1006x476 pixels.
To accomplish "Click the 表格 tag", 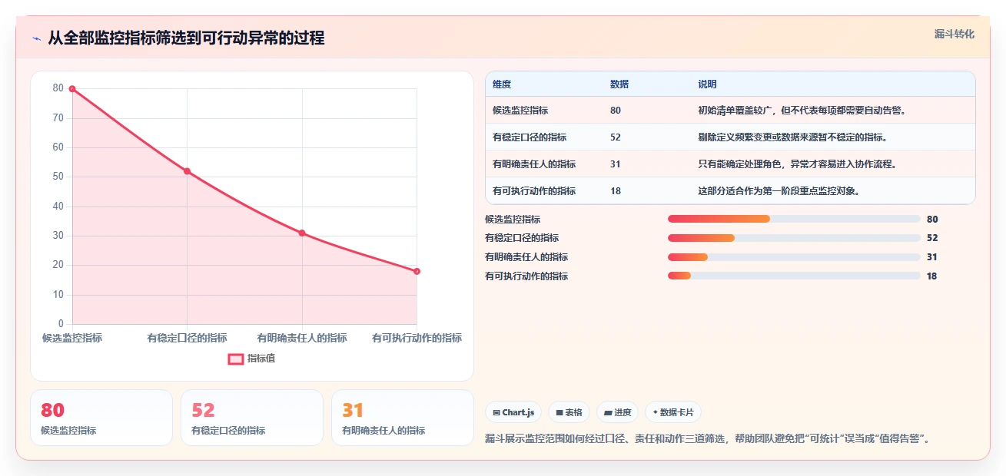I will tap(569, 412).
